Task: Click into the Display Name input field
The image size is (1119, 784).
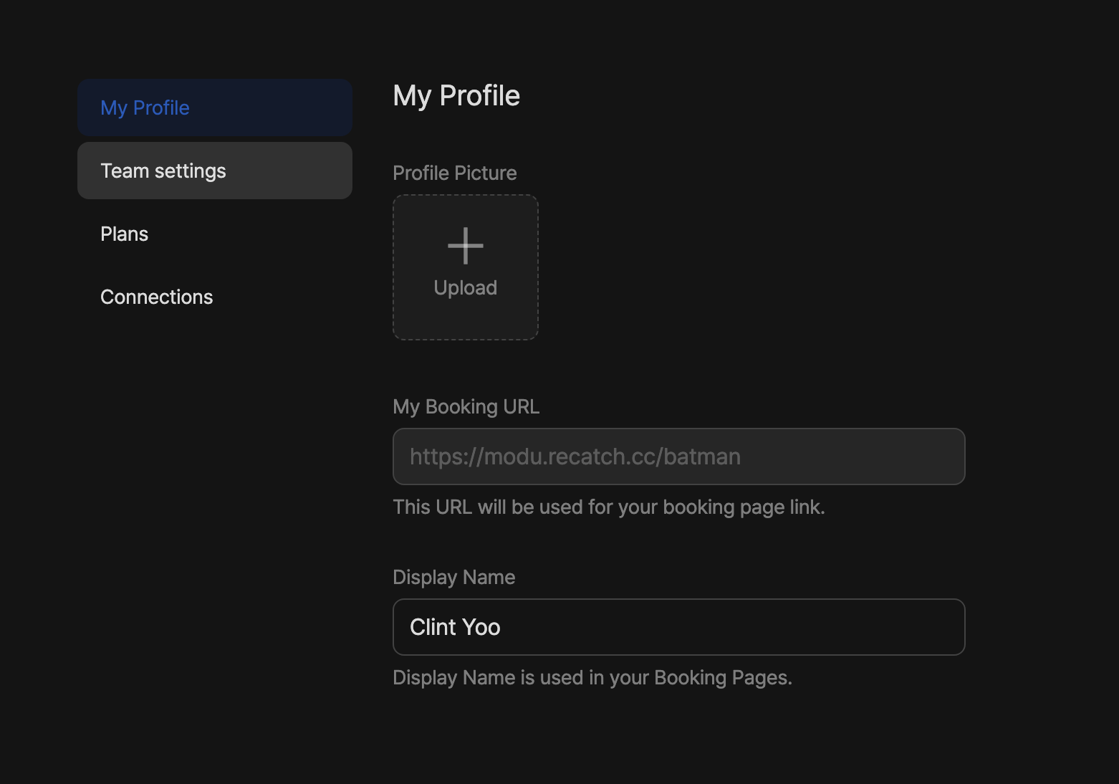Action: pos(678,627)
